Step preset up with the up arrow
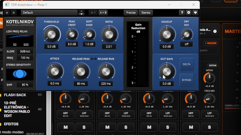 click(x=81, y=11)
